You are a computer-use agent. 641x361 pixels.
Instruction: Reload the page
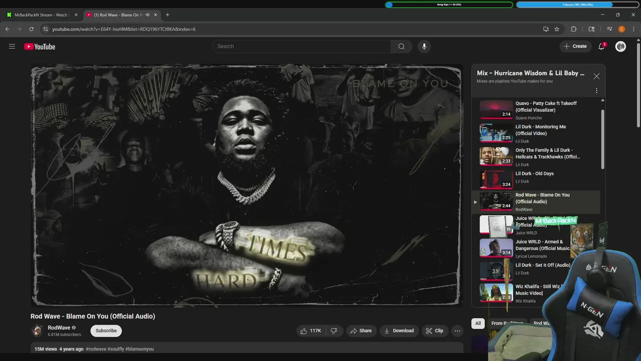[31, 29]
